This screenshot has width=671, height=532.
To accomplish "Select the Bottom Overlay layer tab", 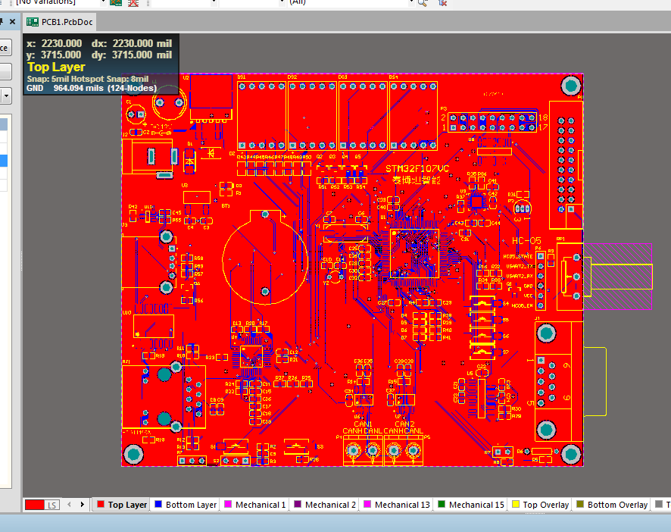I will click(x=612, y=504).
